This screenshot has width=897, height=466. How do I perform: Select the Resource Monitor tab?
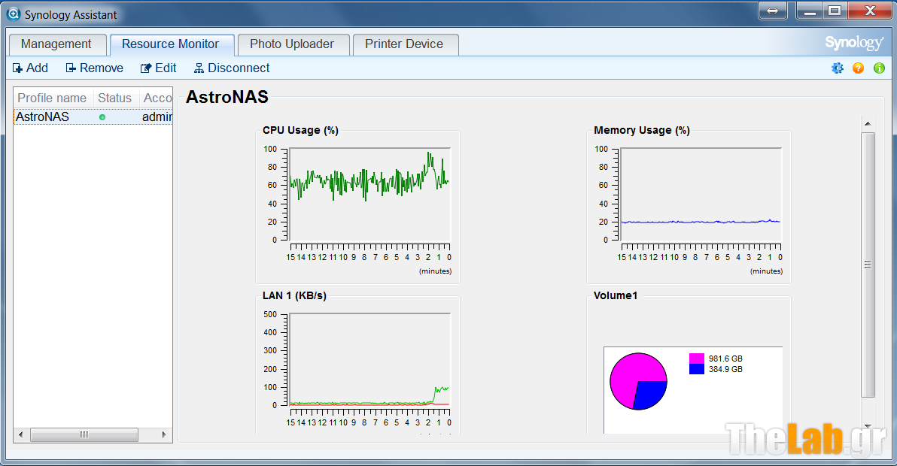pos(171,44)
